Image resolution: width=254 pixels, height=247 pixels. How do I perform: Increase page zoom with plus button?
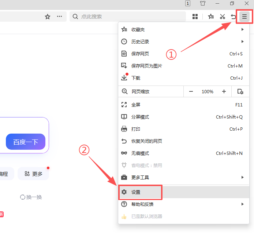click(224, 92)
